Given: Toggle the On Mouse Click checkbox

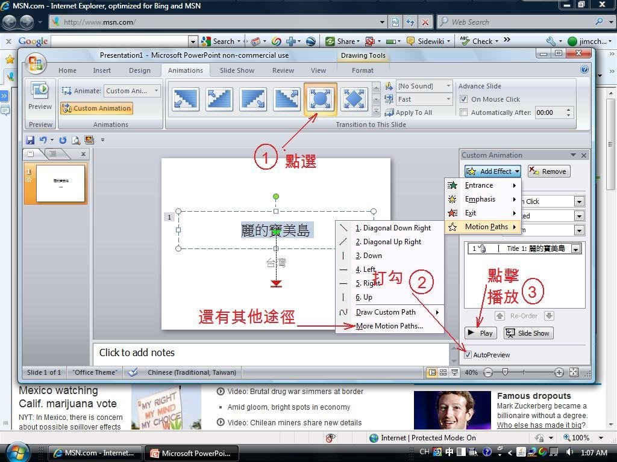Looking at the screenshot, I should coord(464,99).
